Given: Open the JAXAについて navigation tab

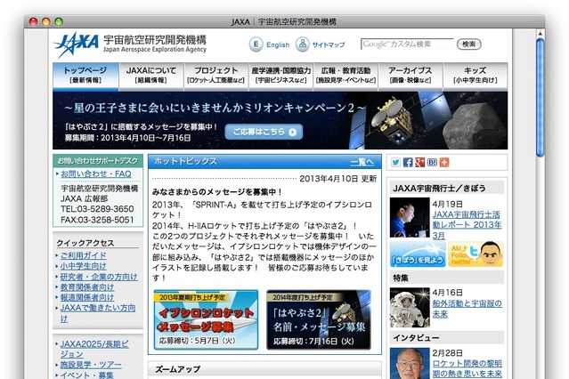Looking at the screenshot, I should (x=151, y=75).
